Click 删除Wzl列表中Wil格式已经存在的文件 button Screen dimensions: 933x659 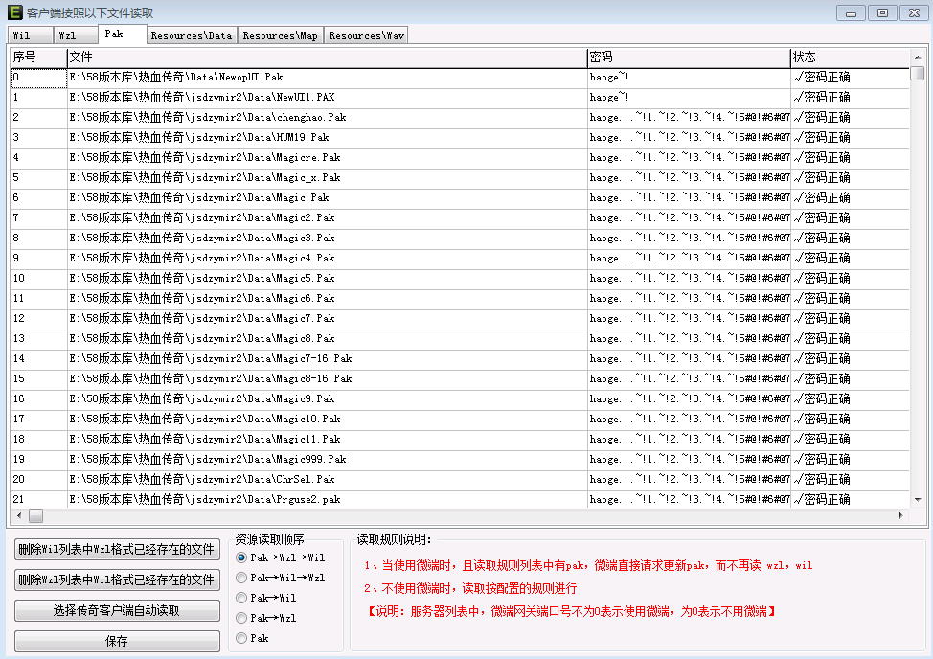pyautogui.click(x=117, y=580)
